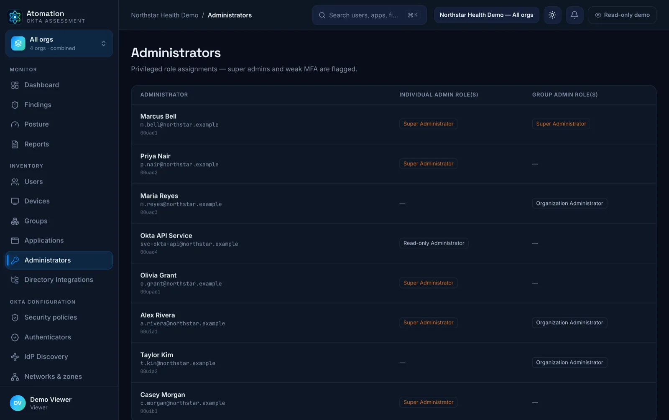Open the Posture page
The image size is (669, 420).
[59, 125]
